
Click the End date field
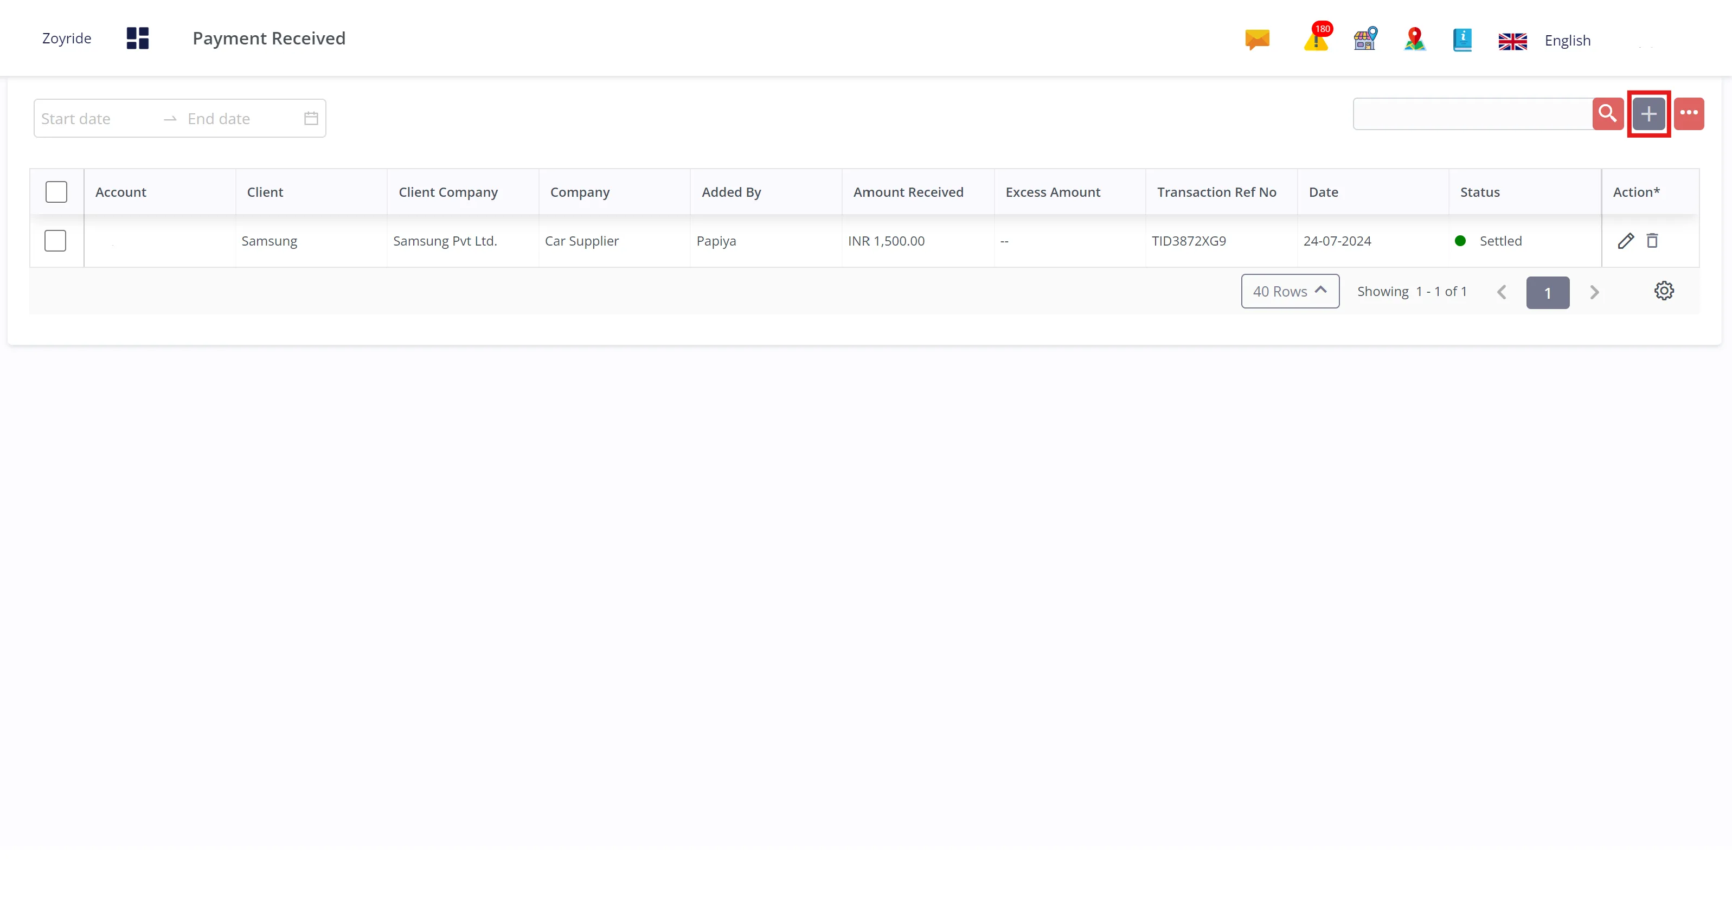219,119
